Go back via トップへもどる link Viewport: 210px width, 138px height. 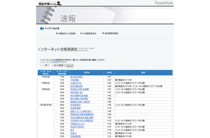[52, 28]
